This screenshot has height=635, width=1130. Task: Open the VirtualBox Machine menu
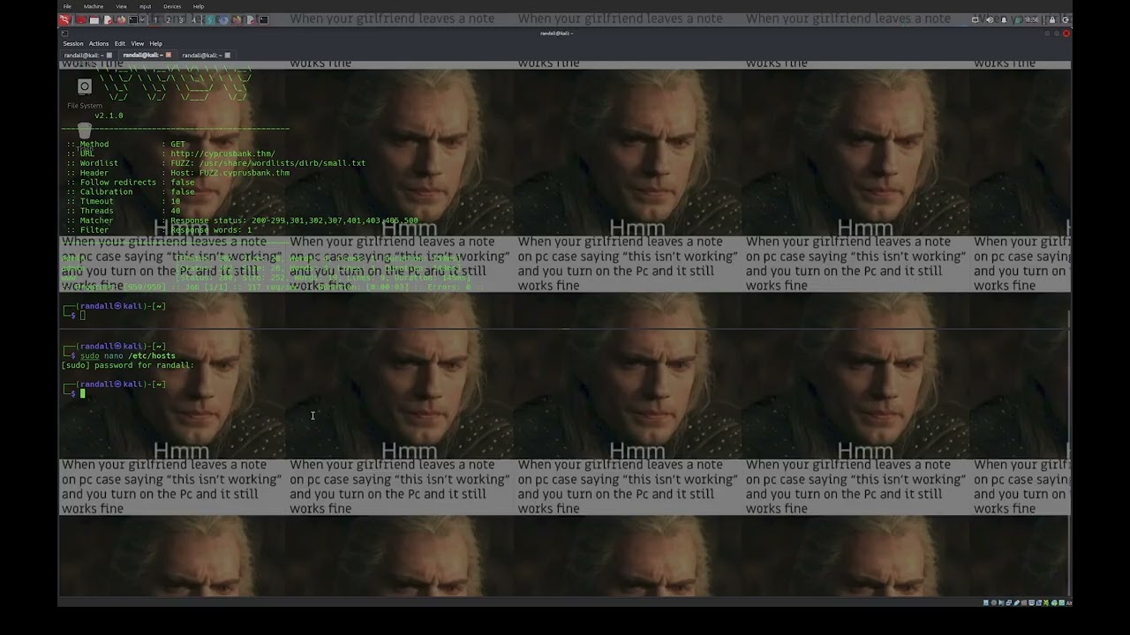pos(94,6)
